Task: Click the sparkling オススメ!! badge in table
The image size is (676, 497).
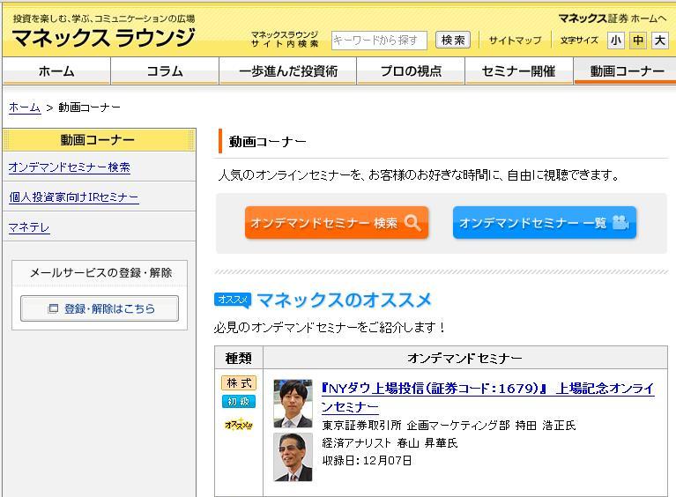Action: tap(239, 425)
